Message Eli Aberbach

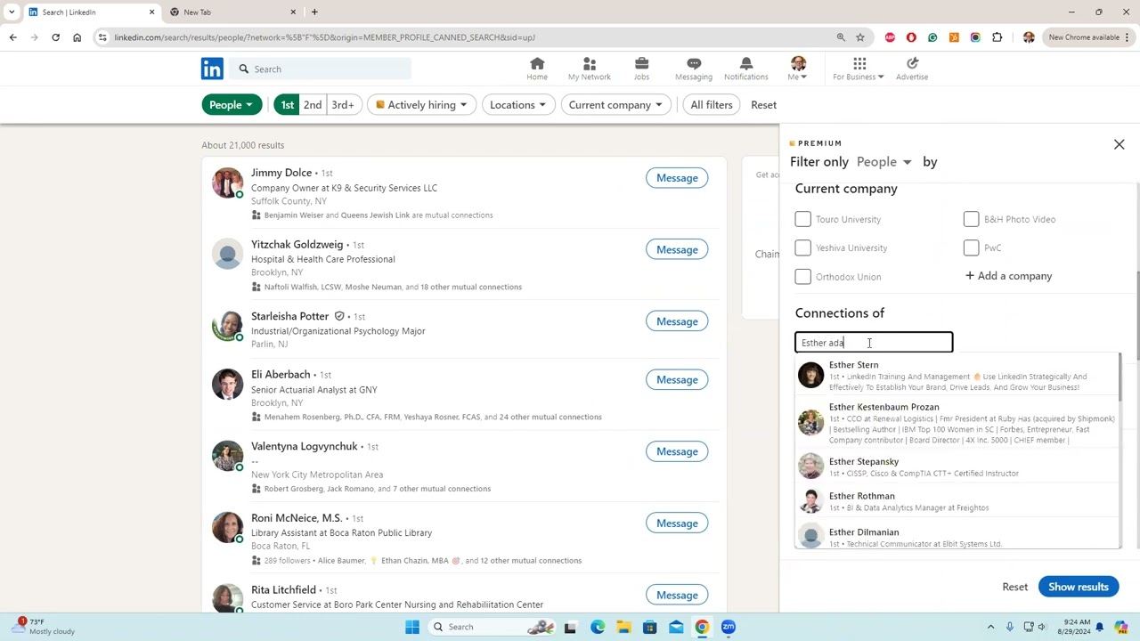(x=677, y=379)
